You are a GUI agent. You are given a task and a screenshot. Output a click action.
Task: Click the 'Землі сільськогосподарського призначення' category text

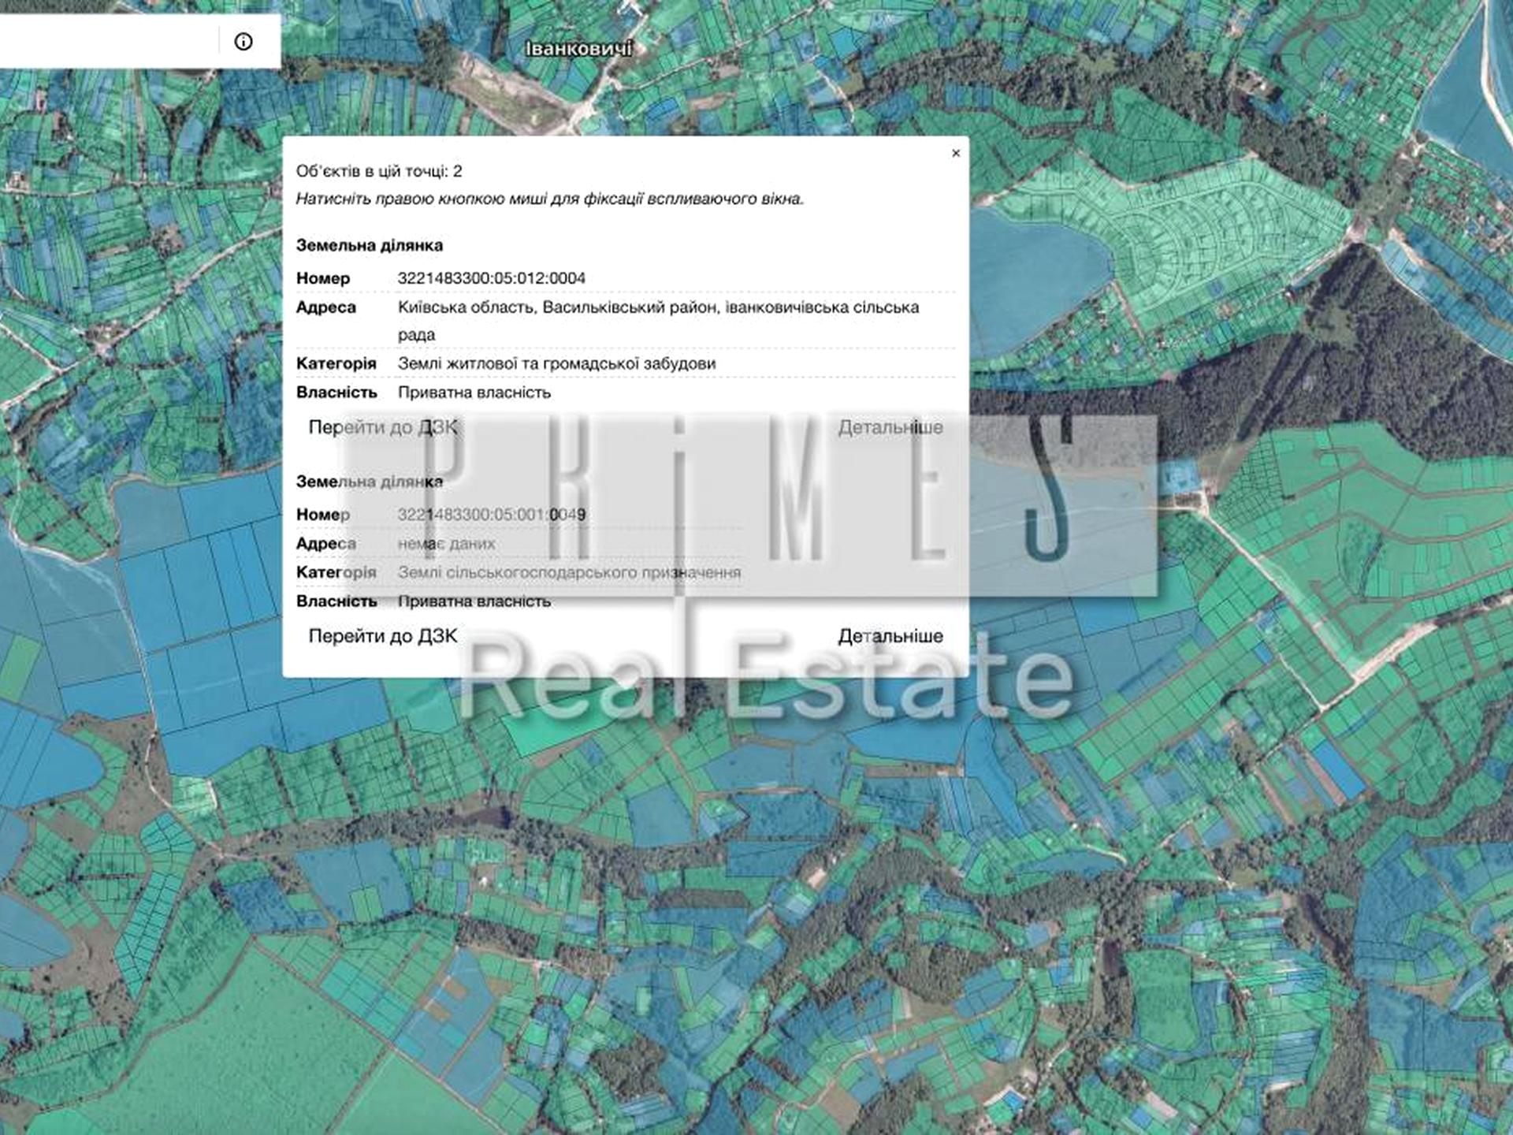coord(569,572)
